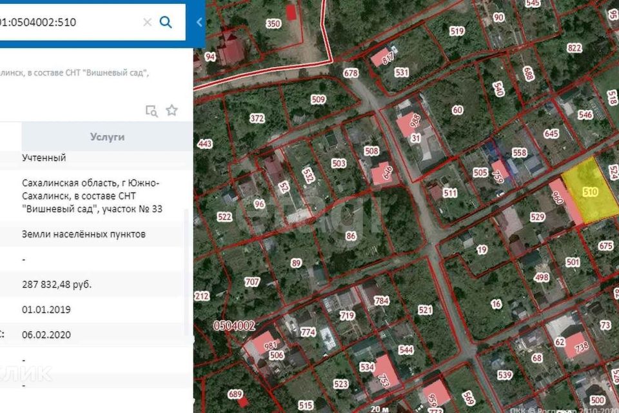This screenshot has height=413, width=619.
Task: Choose parcel 16 on the map
Action: pos(495,304)
